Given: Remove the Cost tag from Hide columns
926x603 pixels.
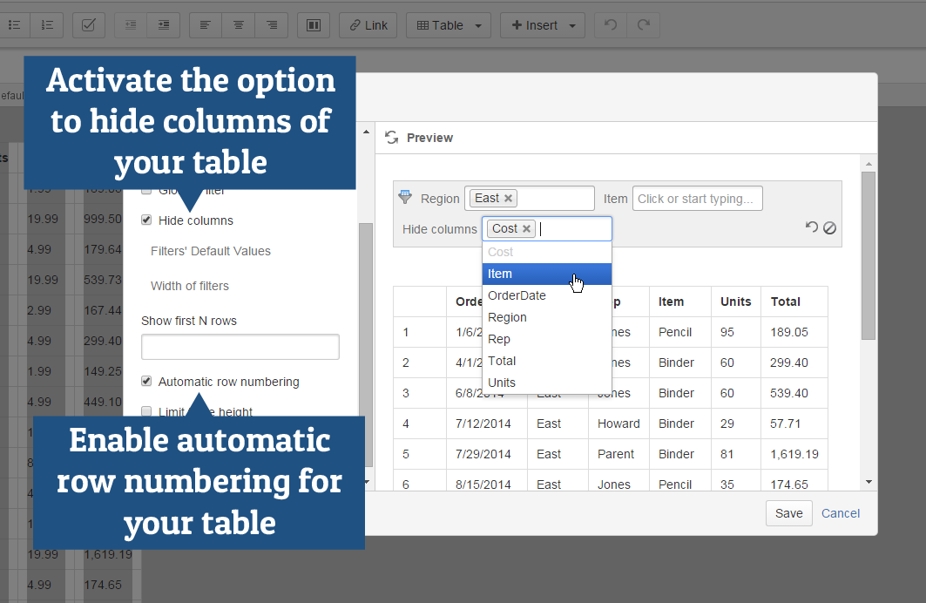Looking at the screenshot, I should [x=526, y=228].
